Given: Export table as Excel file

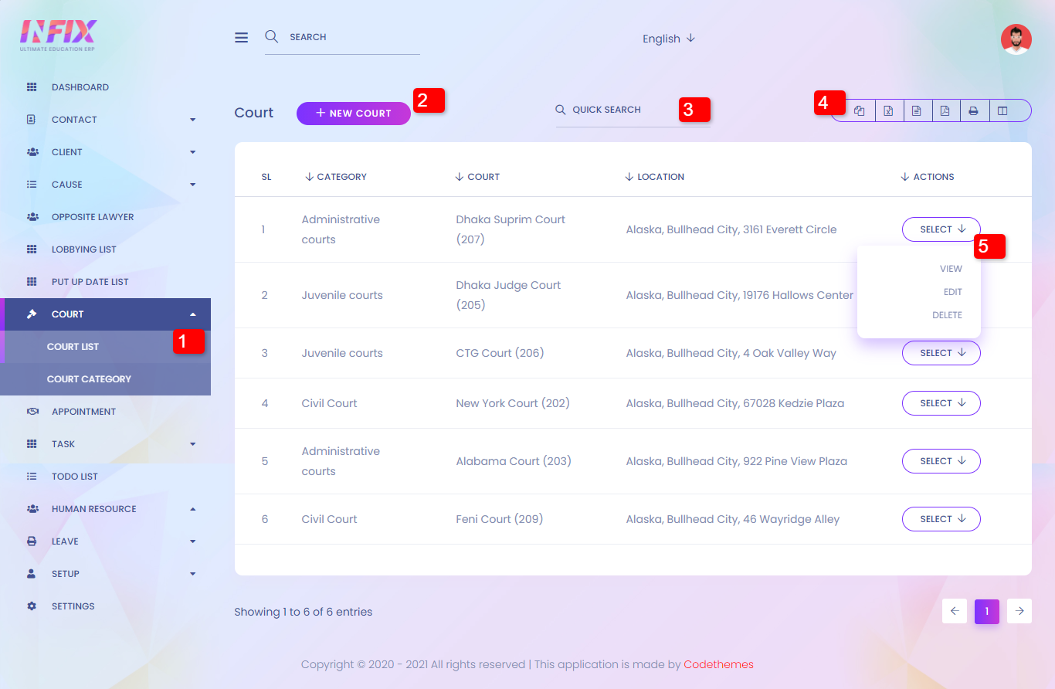Looking at the screenshot, I should (x=888, y=111).
